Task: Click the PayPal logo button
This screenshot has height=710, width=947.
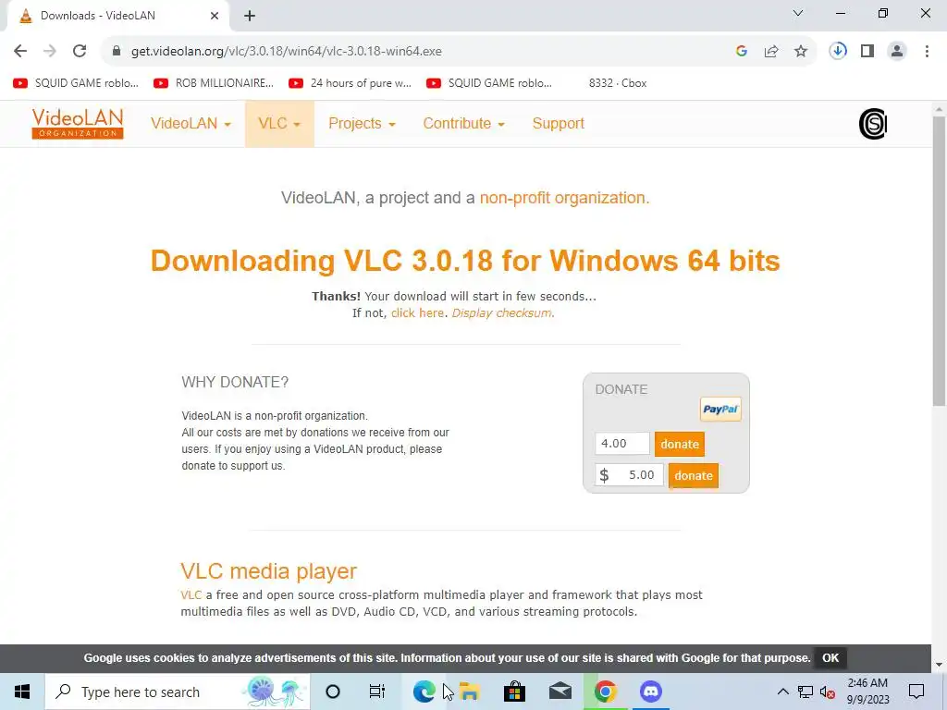Action: coord(720,410)
